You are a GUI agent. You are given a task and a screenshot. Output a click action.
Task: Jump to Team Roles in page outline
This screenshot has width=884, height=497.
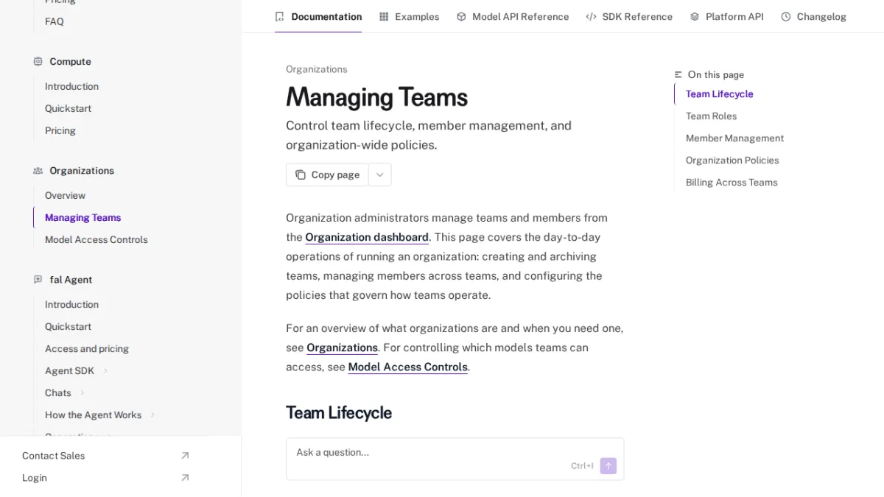(711, 116)
